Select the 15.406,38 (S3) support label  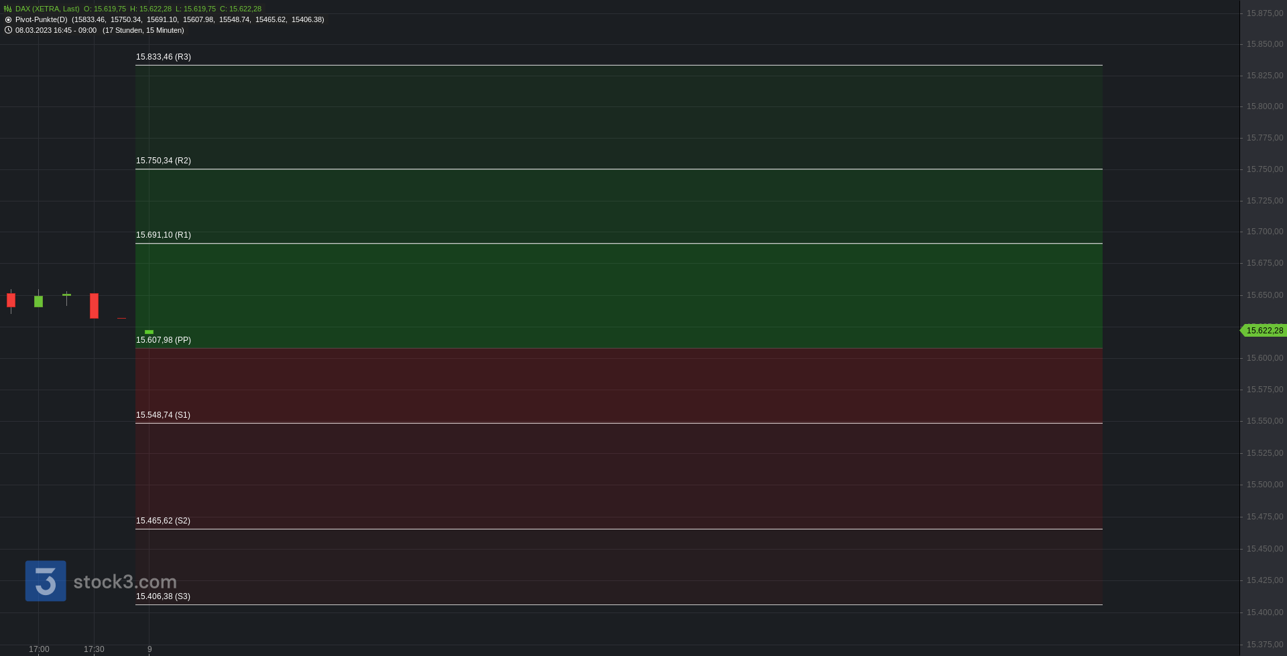pos(163,596)
